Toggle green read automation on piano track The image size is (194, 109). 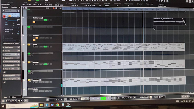45,47
